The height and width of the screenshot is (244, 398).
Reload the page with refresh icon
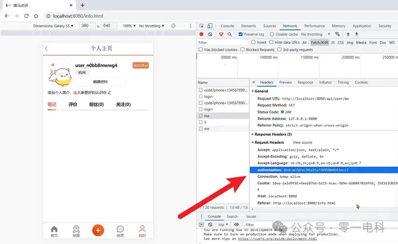pyautogui.click(x=26, y=16)
